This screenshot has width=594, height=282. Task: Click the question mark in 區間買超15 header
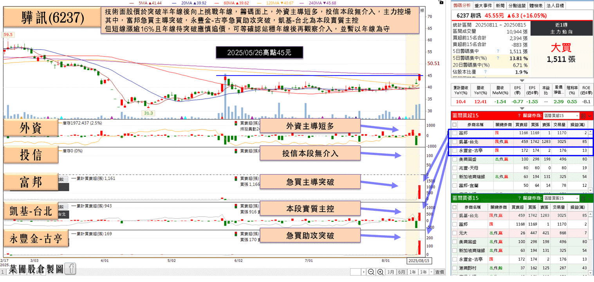[x=519, y=116]
